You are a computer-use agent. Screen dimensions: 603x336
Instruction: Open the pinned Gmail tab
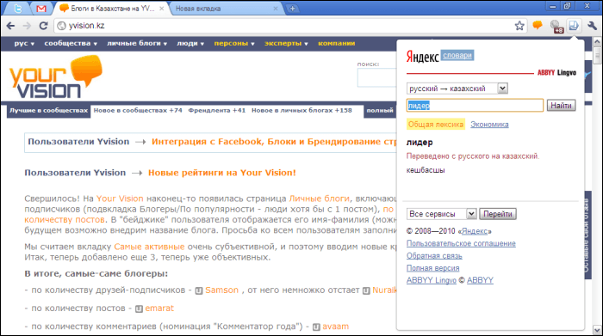pos(40,8)
